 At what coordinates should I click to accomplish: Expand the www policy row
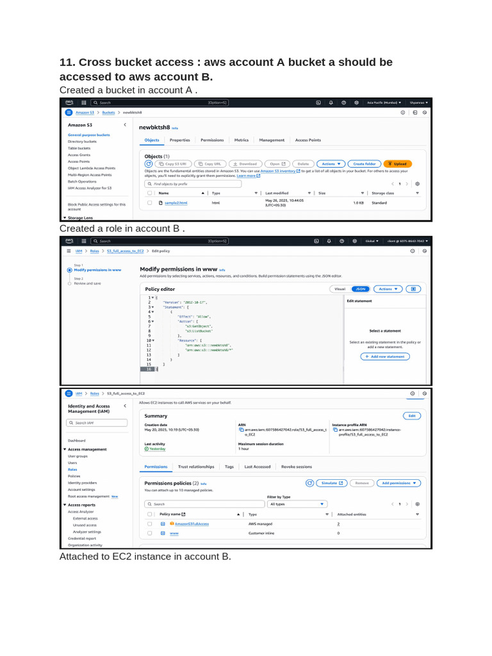[163, 534]
